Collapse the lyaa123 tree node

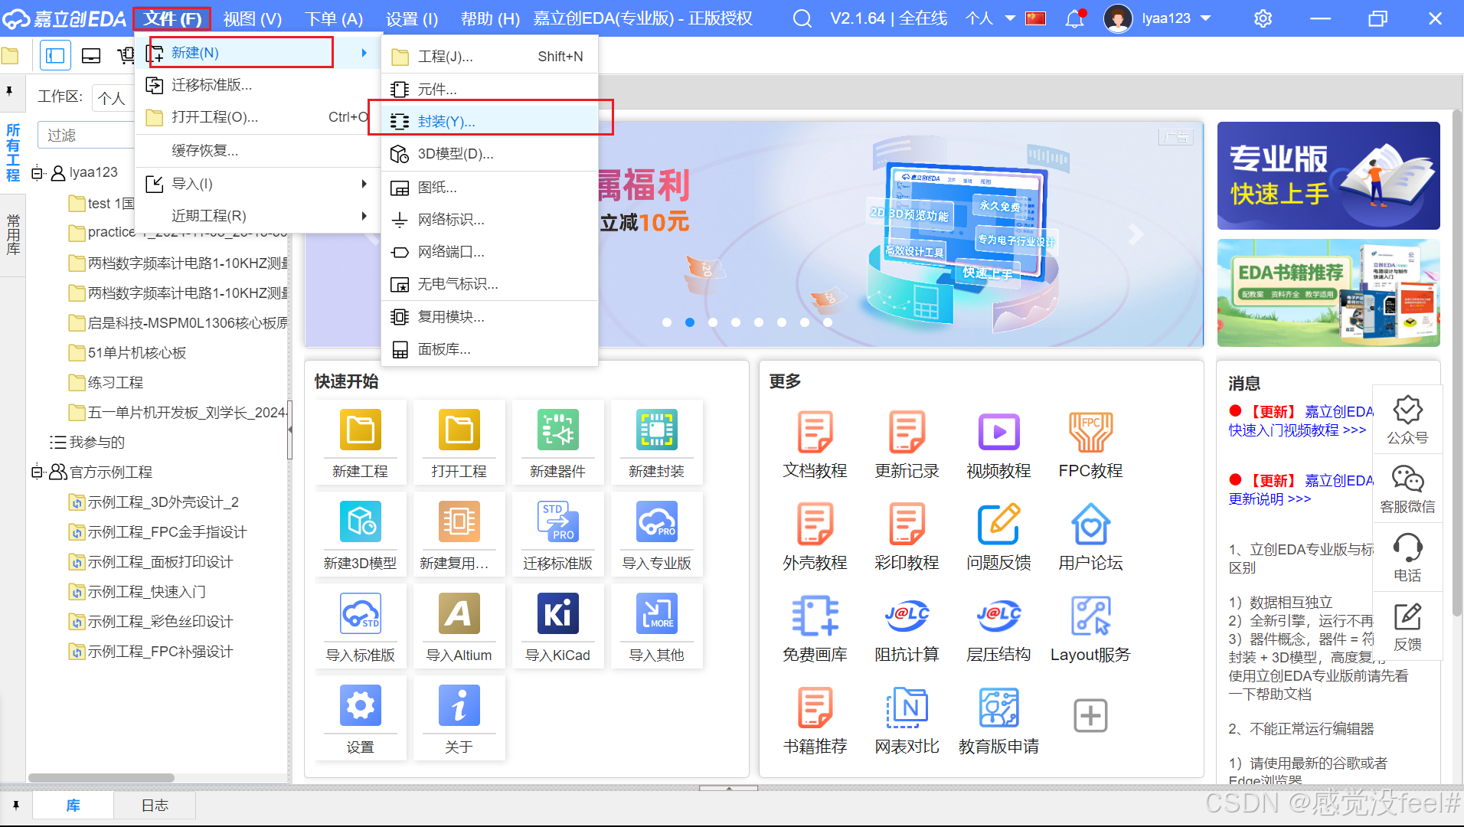point(36,173)
